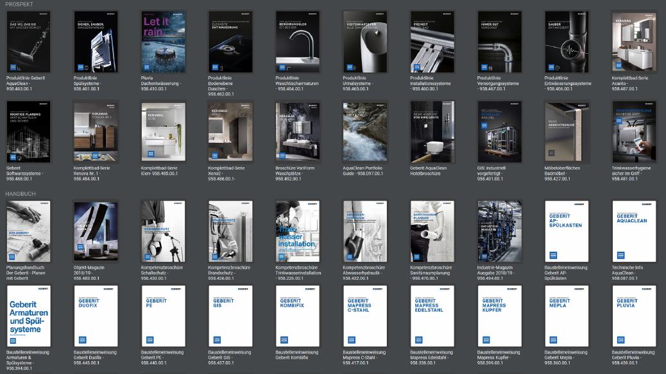Open the Kompetenzbroschüre Schallschutz cover thumbnail

click(x=163, y=232)
